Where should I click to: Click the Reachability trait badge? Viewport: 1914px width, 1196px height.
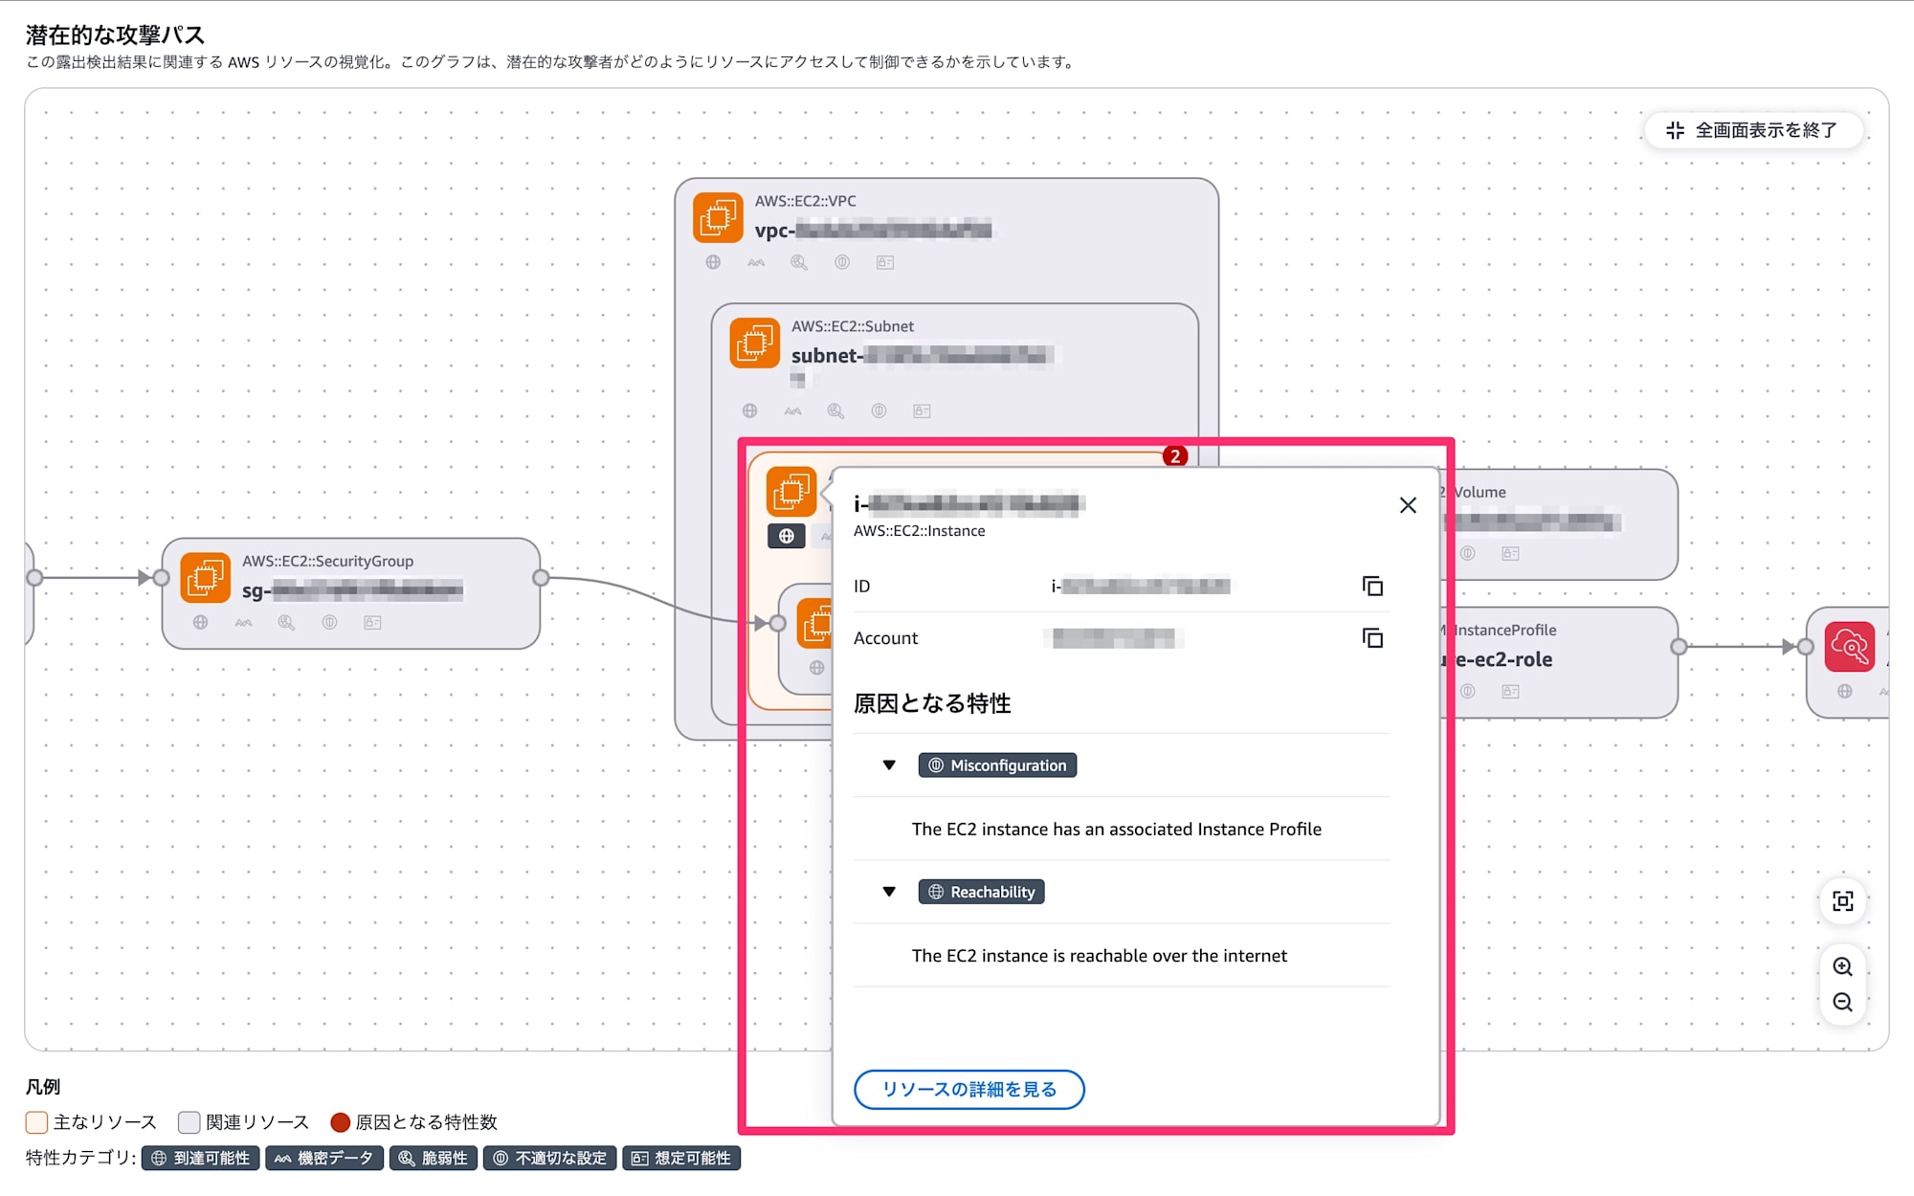coord(981,891)
